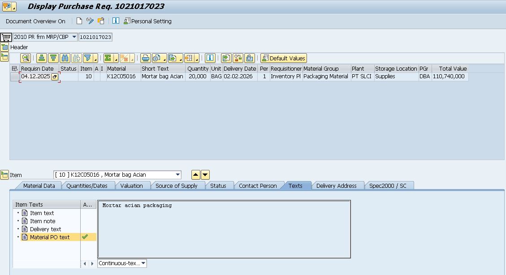Sort items in descending order
The image size is (506, 275).
coord(53,58)
